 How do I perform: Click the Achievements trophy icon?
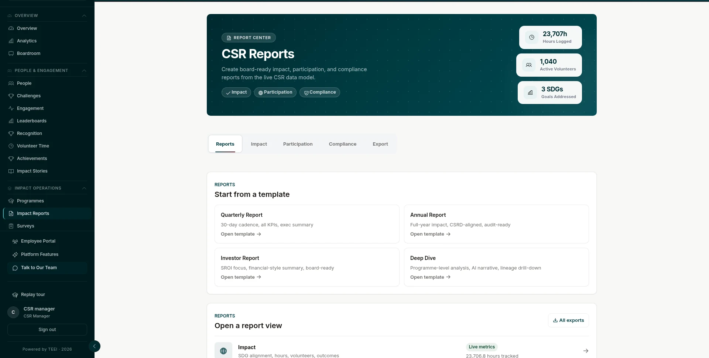11,159
